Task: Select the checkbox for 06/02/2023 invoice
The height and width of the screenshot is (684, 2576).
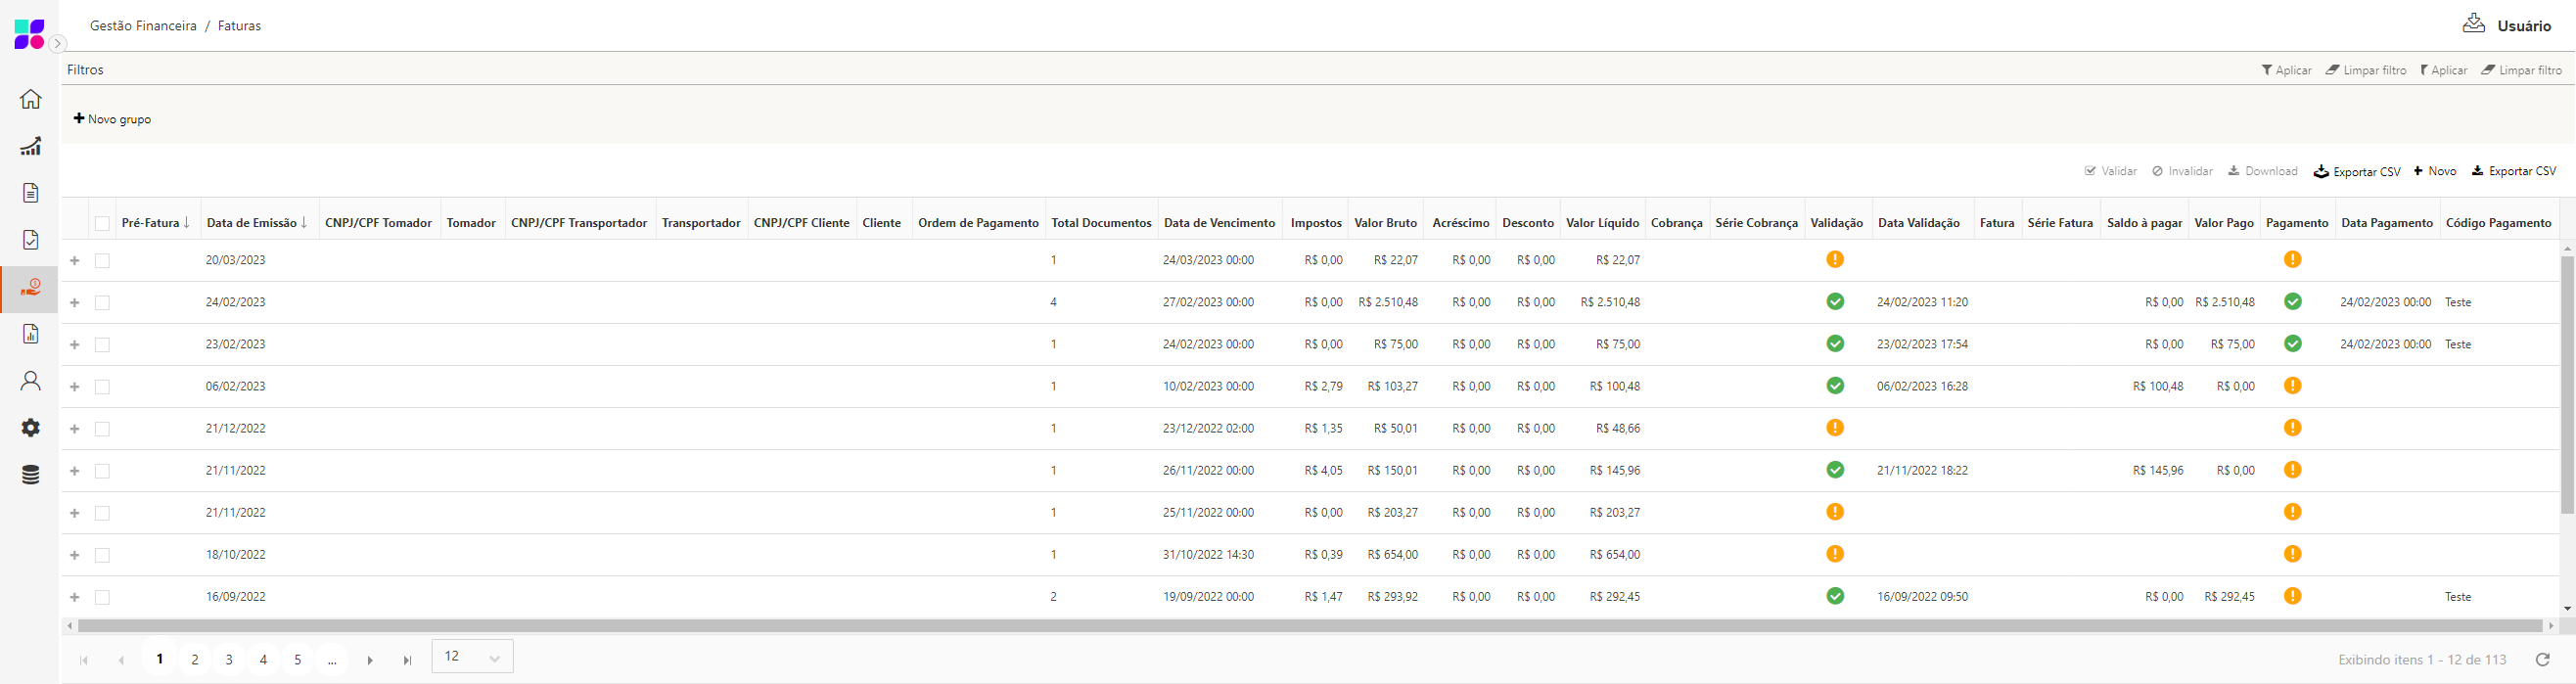Action: pos(102,387)
